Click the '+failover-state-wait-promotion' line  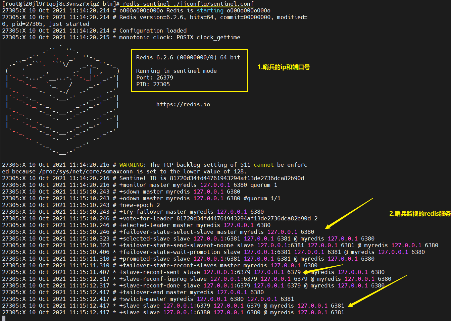tap(213, 252)
